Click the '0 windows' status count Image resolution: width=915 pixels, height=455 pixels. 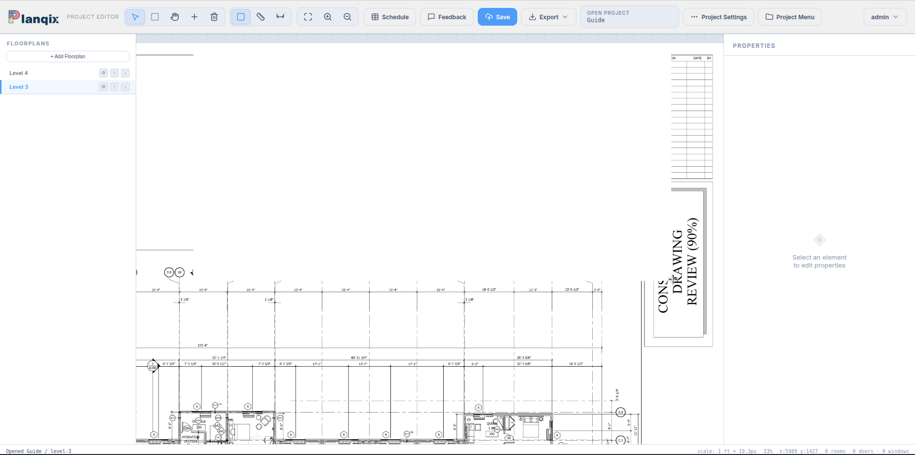(x=895, y=451)
